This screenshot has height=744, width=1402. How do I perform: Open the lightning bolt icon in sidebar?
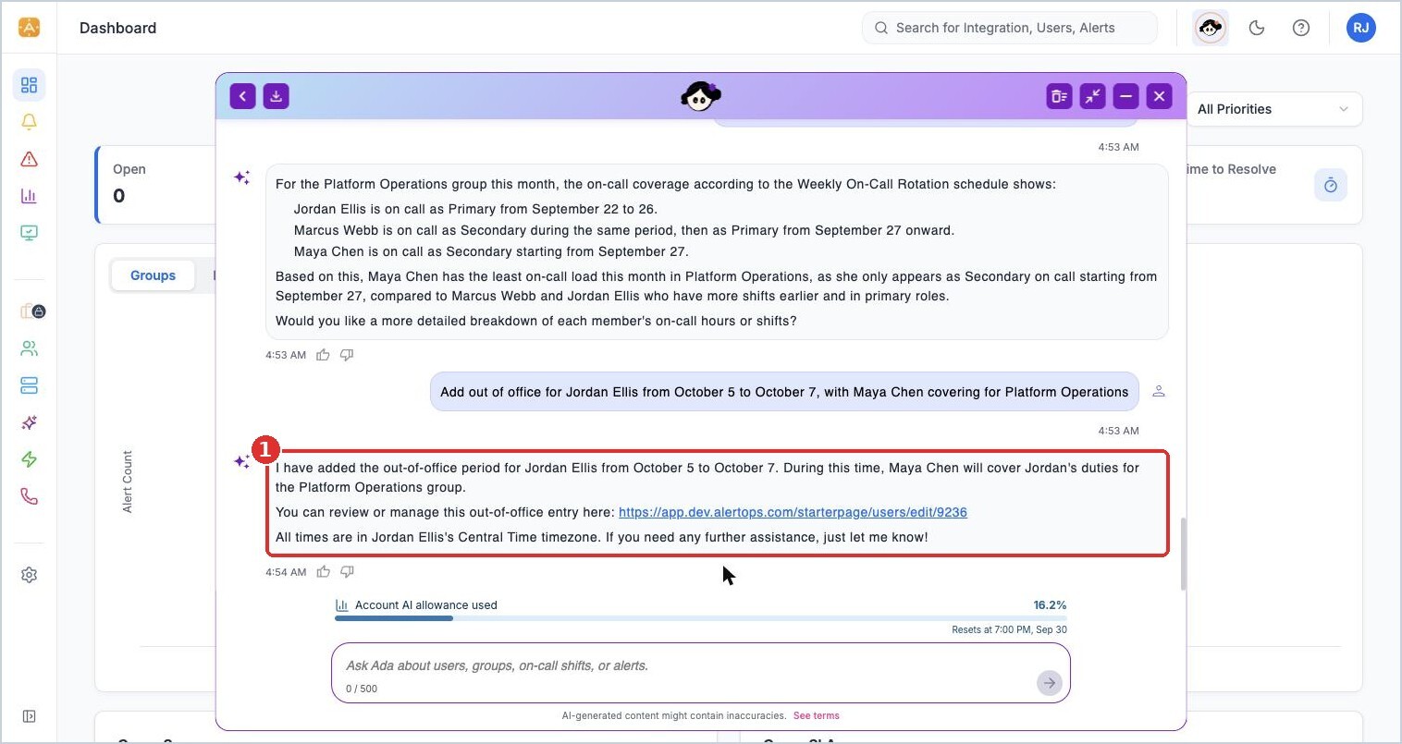click(29, 459)
